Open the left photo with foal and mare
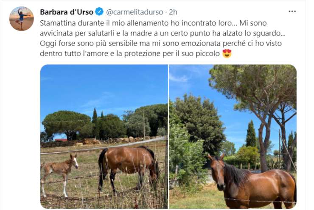The image size is (314, 210). click(104, 136)
